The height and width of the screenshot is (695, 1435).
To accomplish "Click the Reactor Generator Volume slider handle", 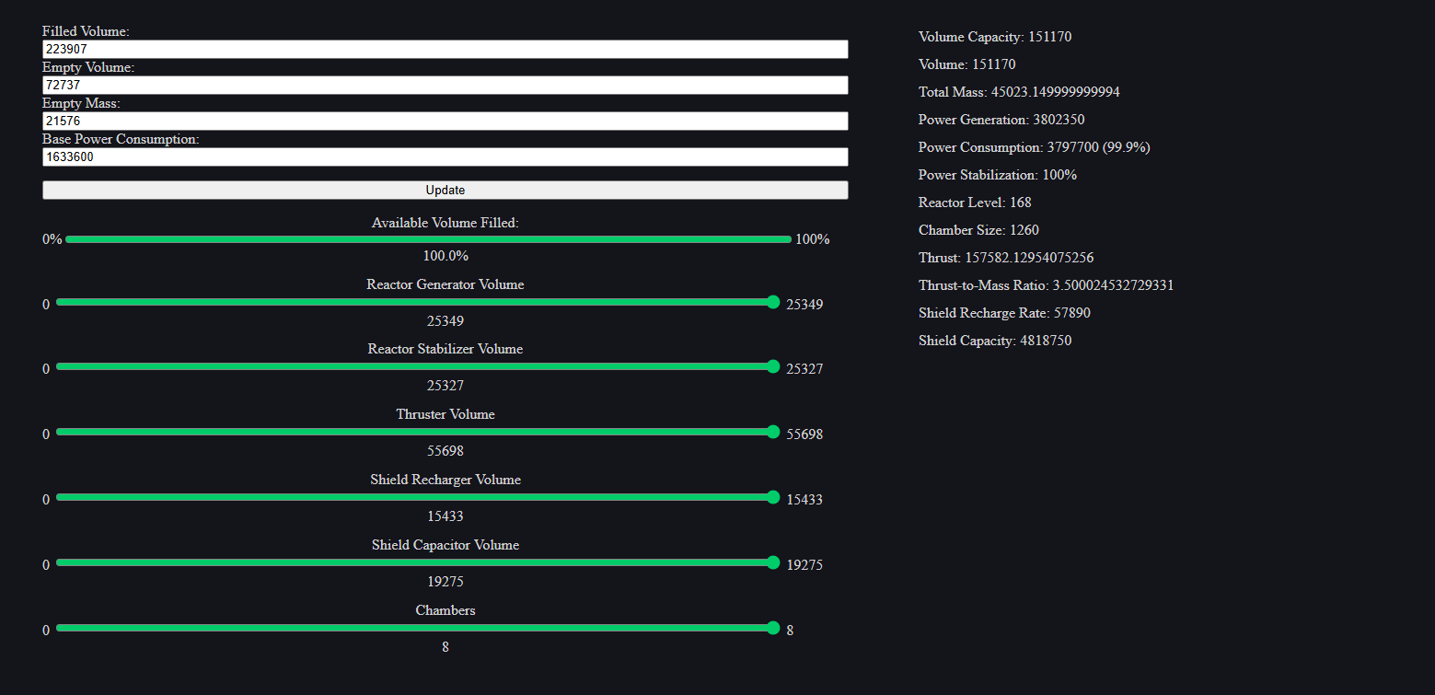I will coord(773,302).
